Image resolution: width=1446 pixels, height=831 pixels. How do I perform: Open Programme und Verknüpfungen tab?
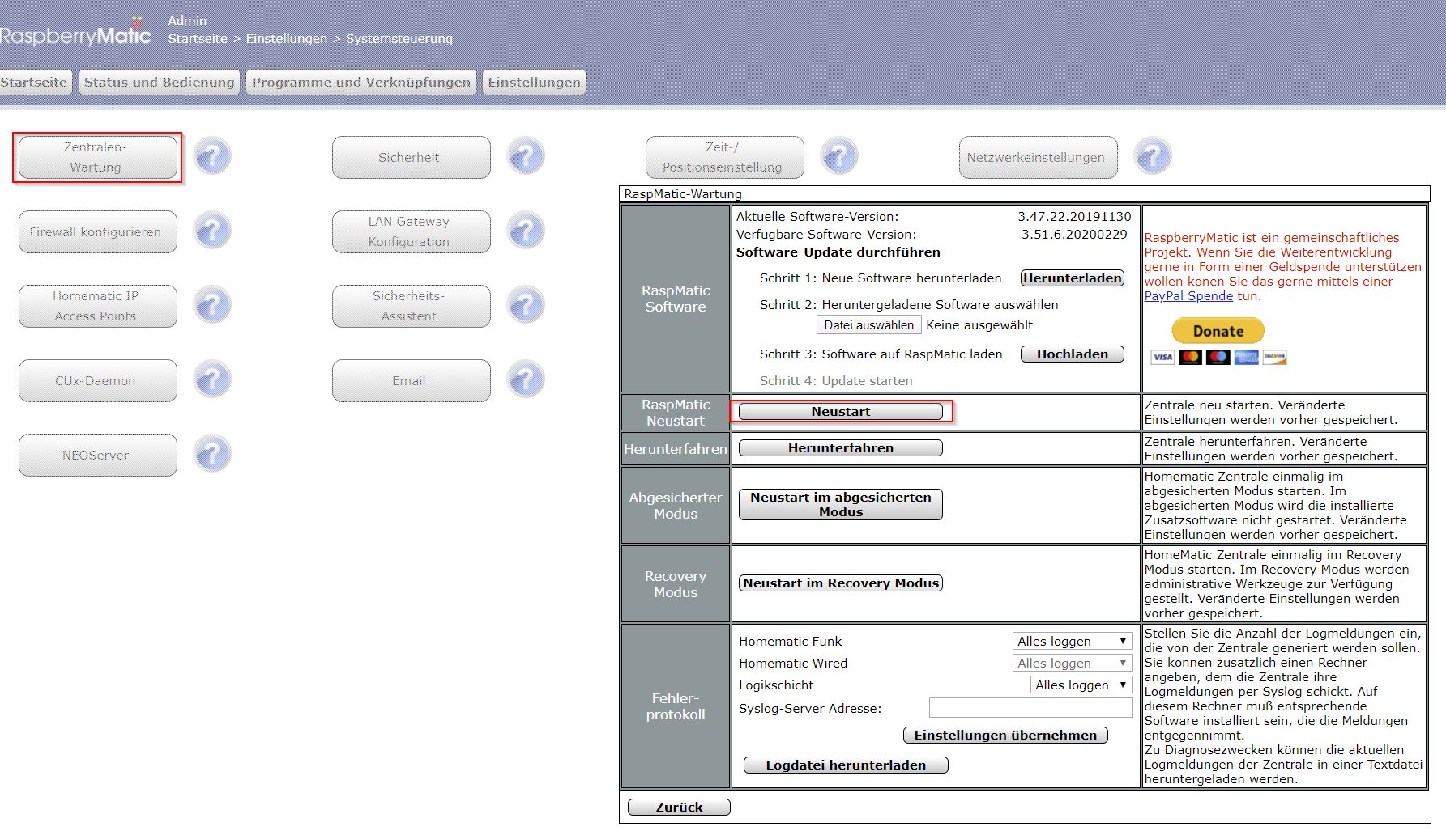(x=361, y=82)
